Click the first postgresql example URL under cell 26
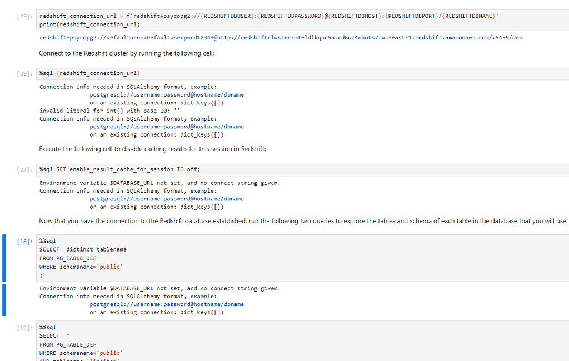The width and height of the screenshot is (569, 361). [x=167, y=94]
